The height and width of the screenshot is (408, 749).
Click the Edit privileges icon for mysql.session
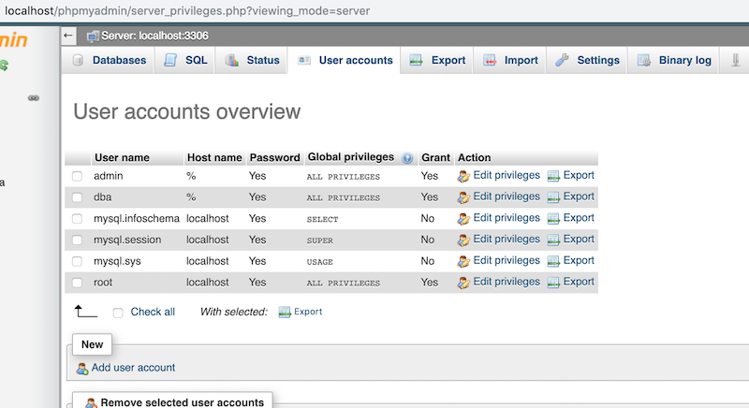[463, 240]
